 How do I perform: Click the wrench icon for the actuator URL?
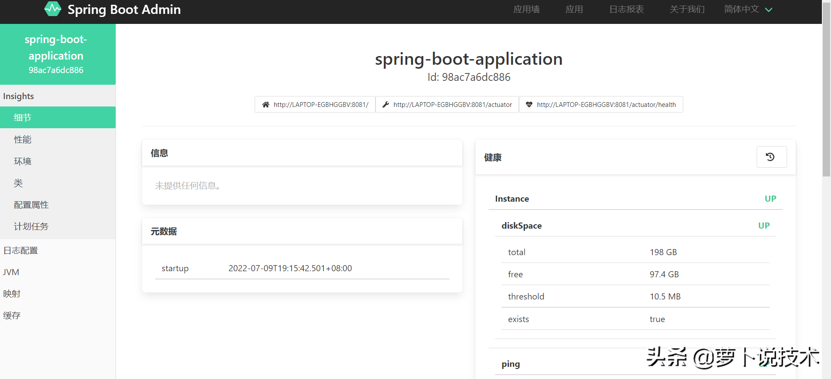386,104
